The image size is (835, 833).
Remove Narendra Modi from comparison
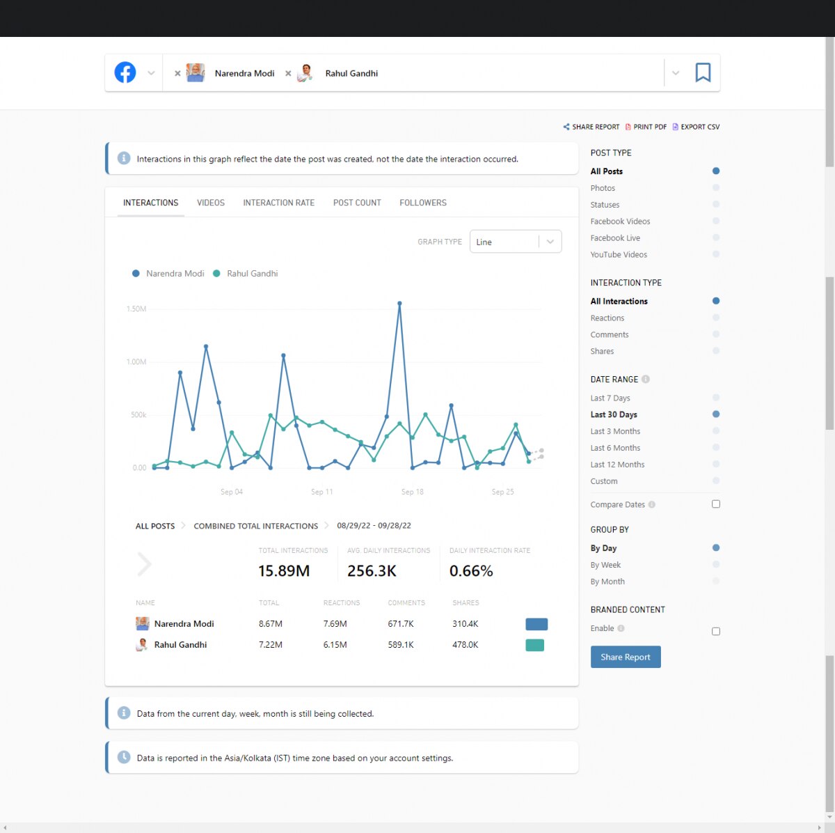click(x=177, y=73)
